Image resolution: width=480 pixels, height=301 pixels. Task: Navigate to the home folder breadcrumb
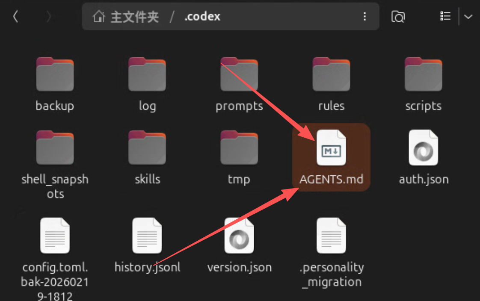(126, 17)
